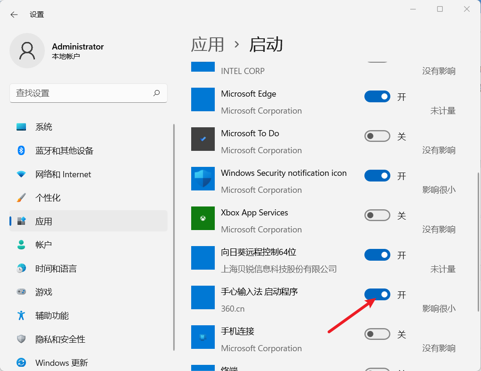The image size is (481, 371).
Task: Click the 本地帐户 label
Action: pos(66,57)
